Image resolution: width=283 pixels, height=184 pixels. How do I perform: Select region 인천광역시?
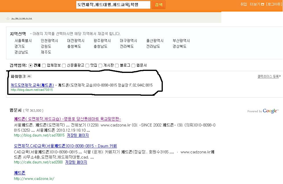click(x=50, y=41)
